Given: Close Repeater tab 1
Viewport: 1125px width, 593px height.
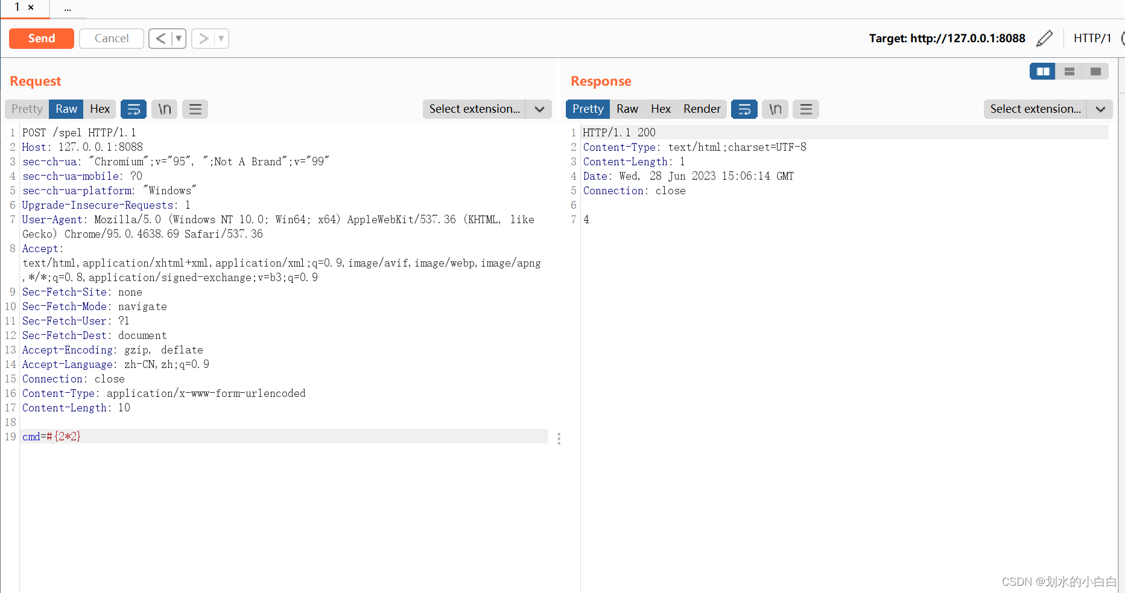Looking at the screenshot, I should (x=31, y=7).
